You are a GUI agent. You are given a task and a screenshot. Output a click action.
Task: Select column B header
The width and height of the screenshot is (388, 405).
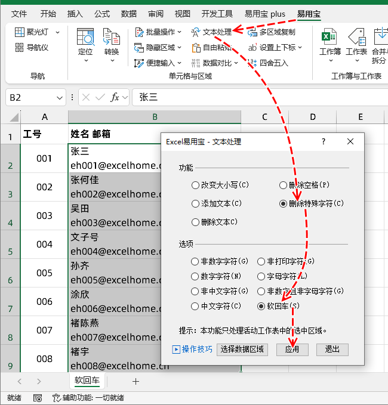(x=155, y=117)
